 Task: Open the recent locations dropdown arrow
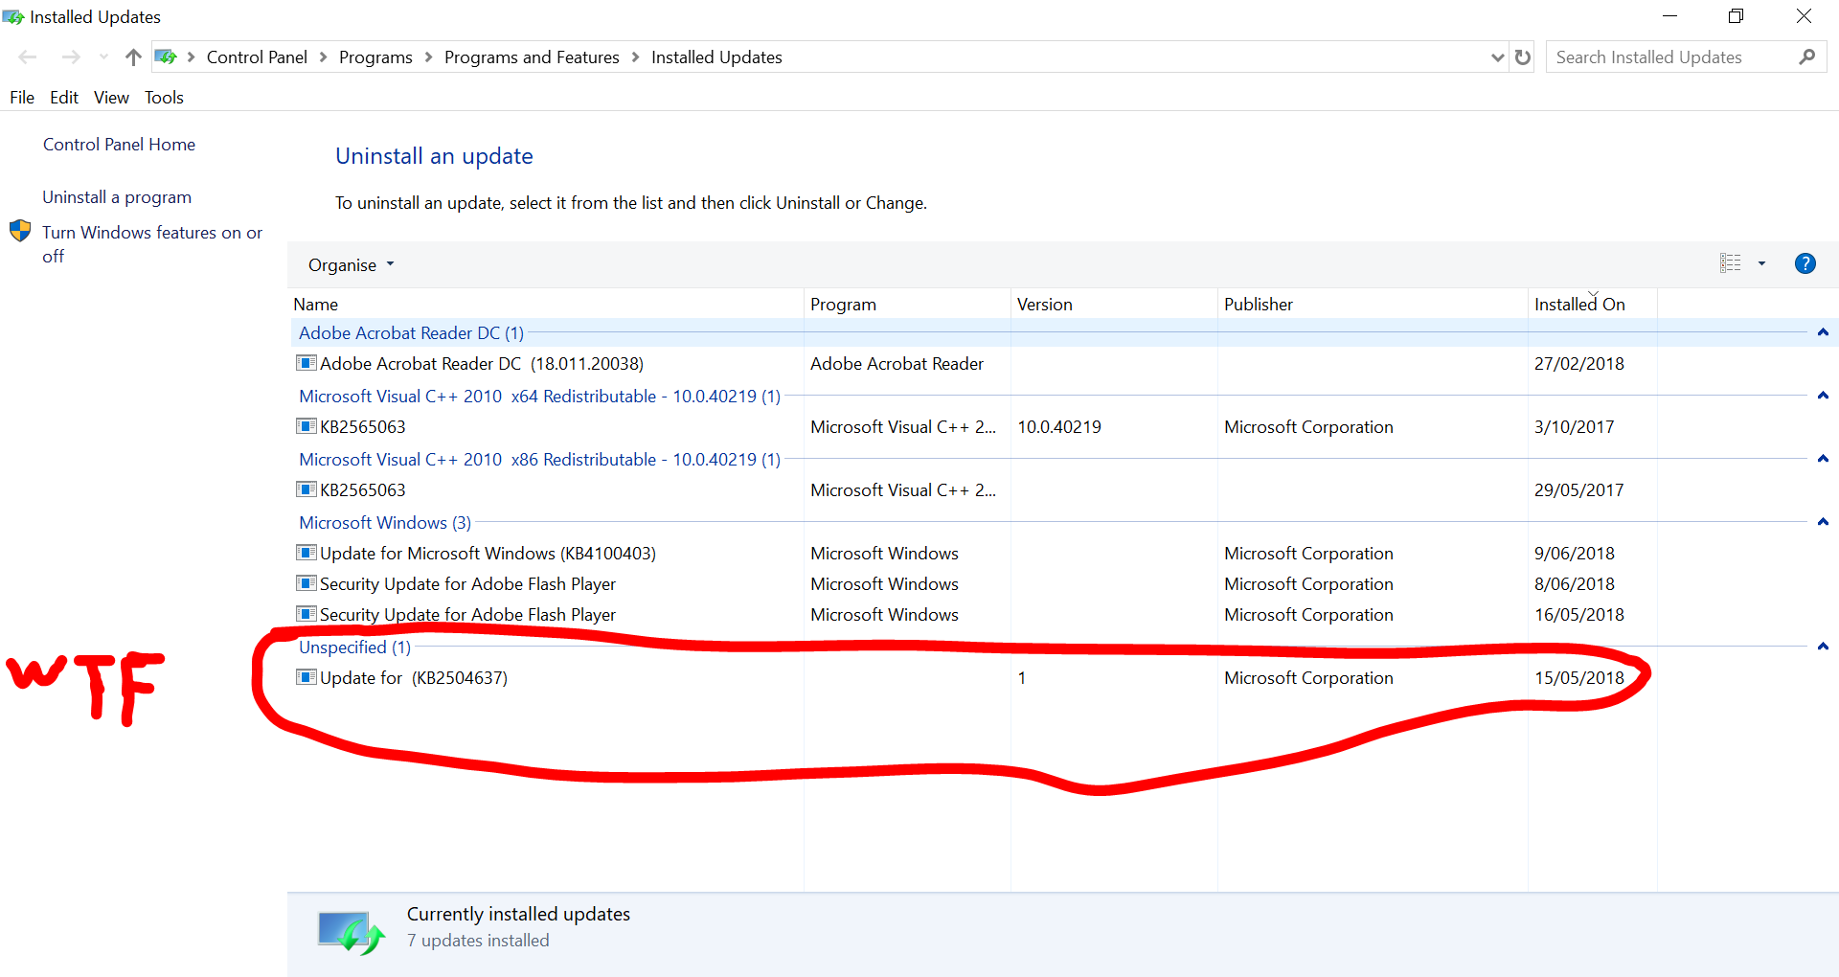(x=103, y=57)
